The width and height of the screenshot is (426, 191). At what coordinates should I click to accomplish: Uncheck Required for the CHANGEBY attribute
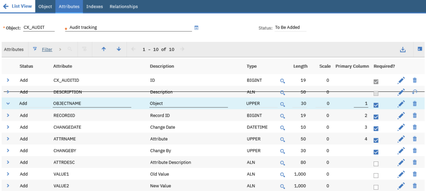376,152
